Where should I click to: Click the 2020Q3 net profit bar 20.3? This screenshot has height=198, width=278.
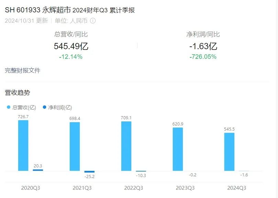point(38,170)
